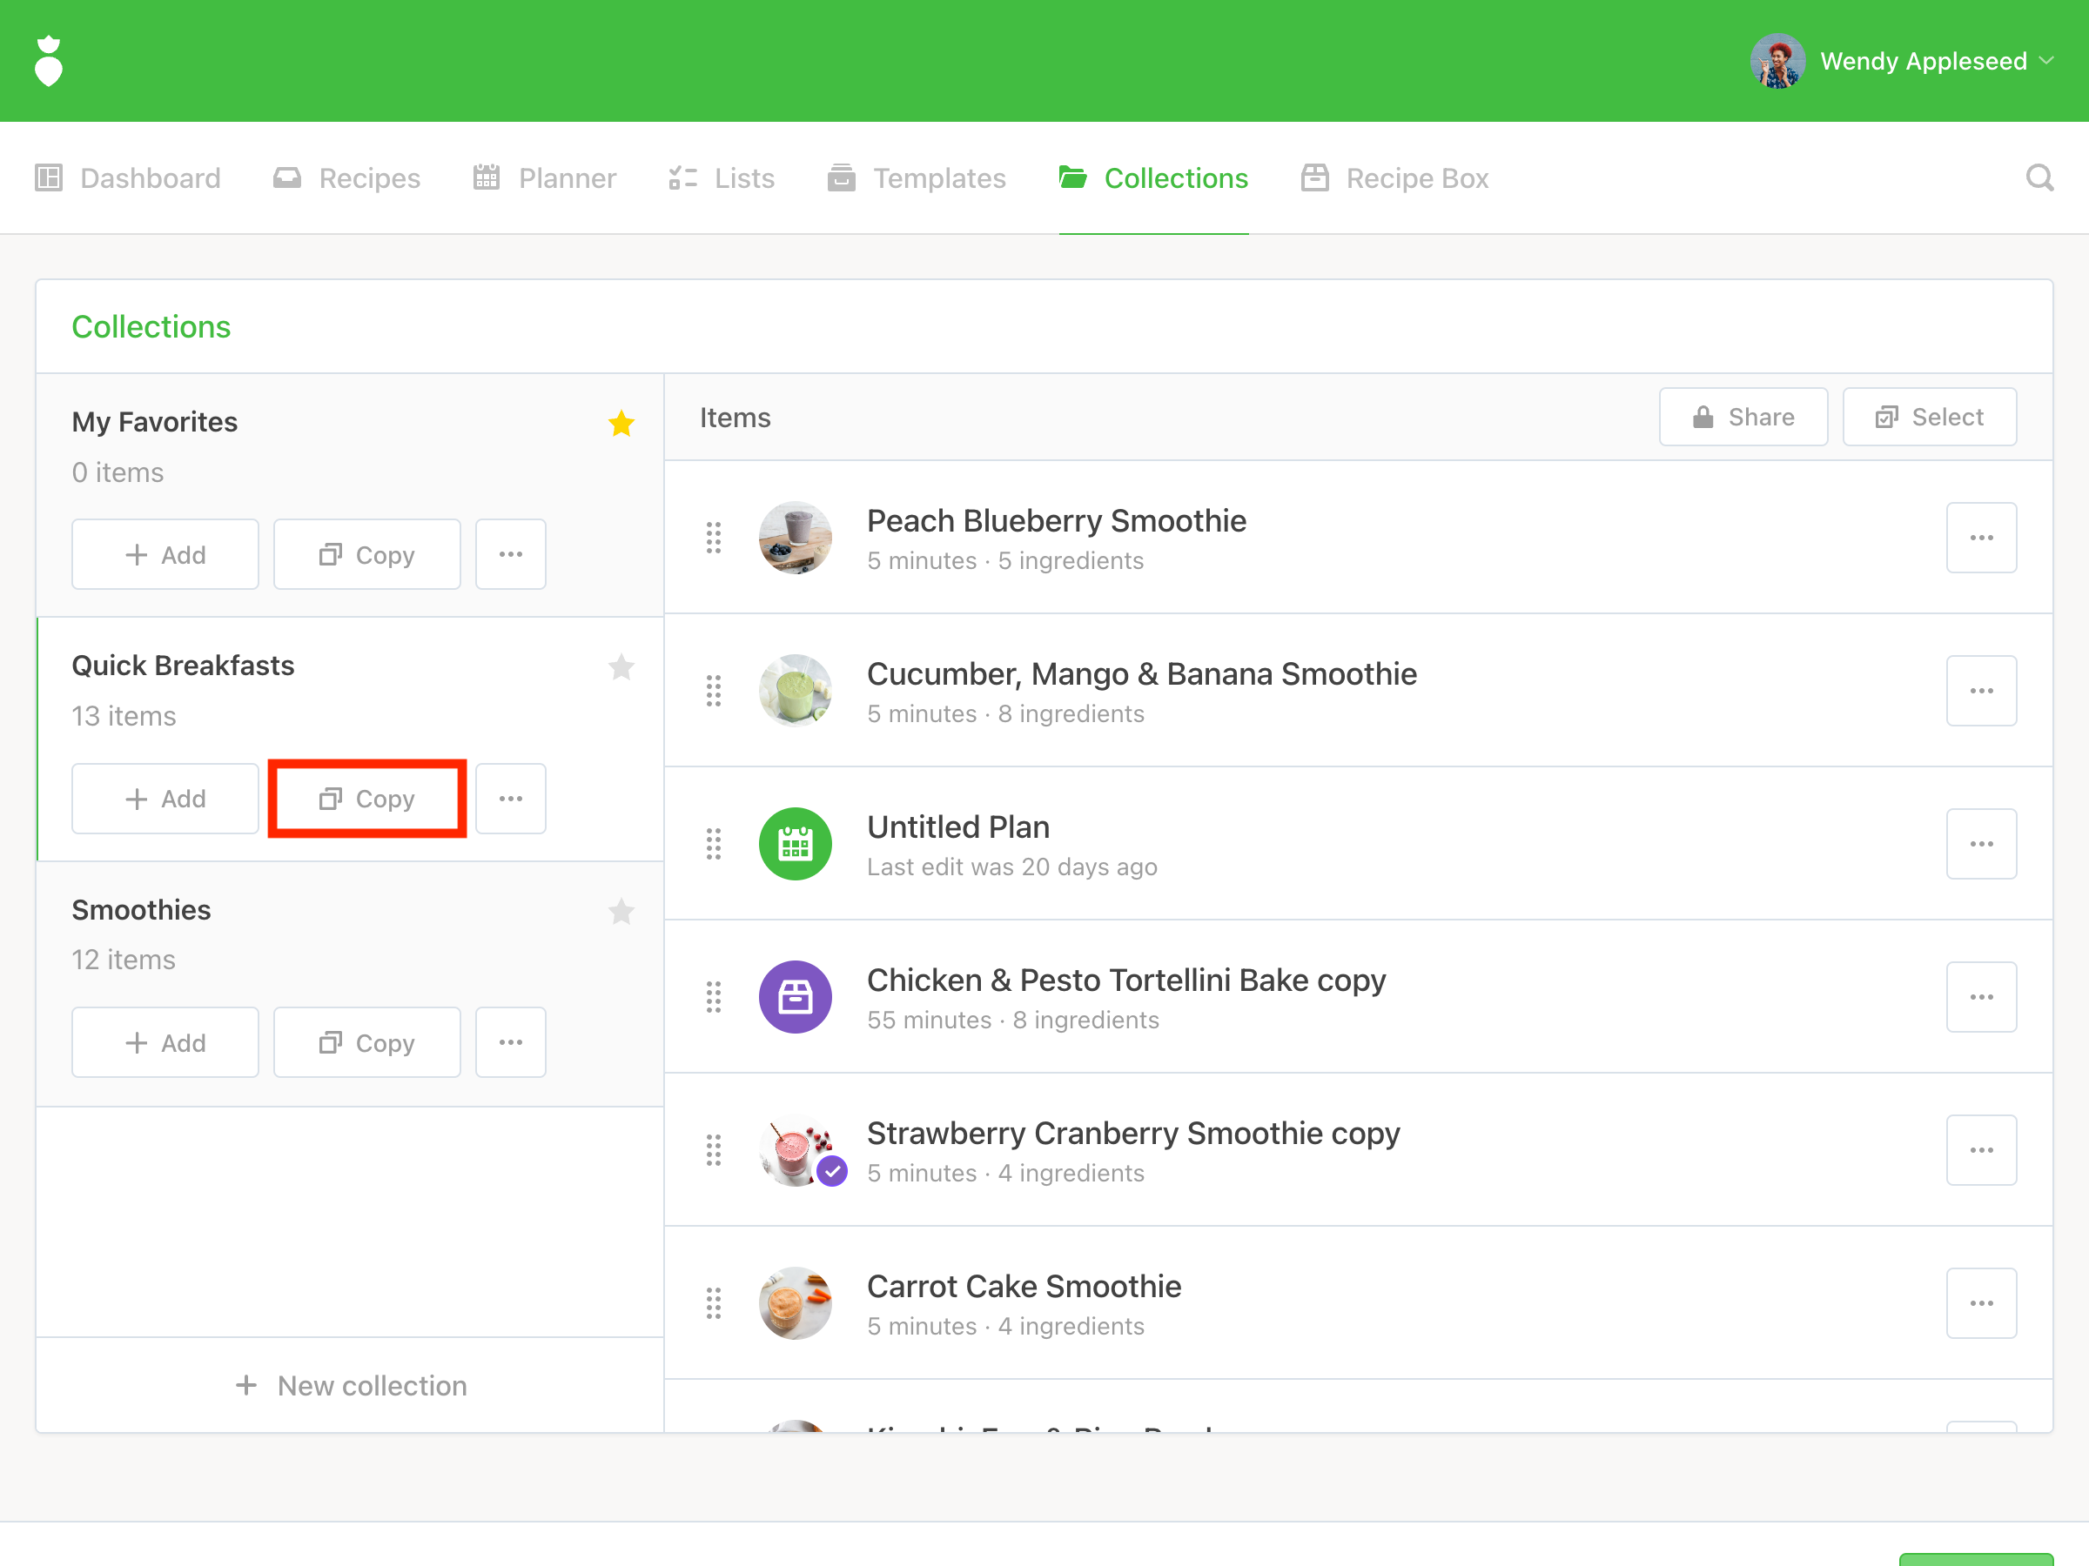Image resolution: width=2089 pixels, height=1566 pixels.
Task: Star the Smoothies collection
Action: [x=621, y=911]
